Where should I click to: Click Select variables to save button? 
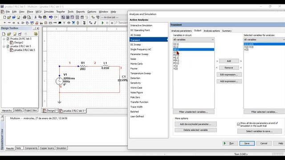pos(259,131)
